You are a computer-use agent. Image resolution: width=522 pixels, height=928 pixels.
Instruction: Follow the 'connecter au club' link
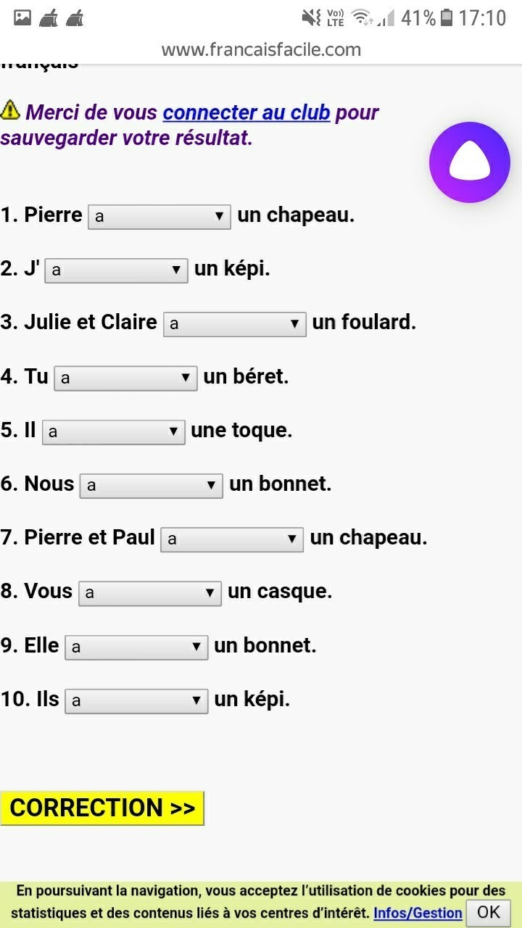coord(246,112)
